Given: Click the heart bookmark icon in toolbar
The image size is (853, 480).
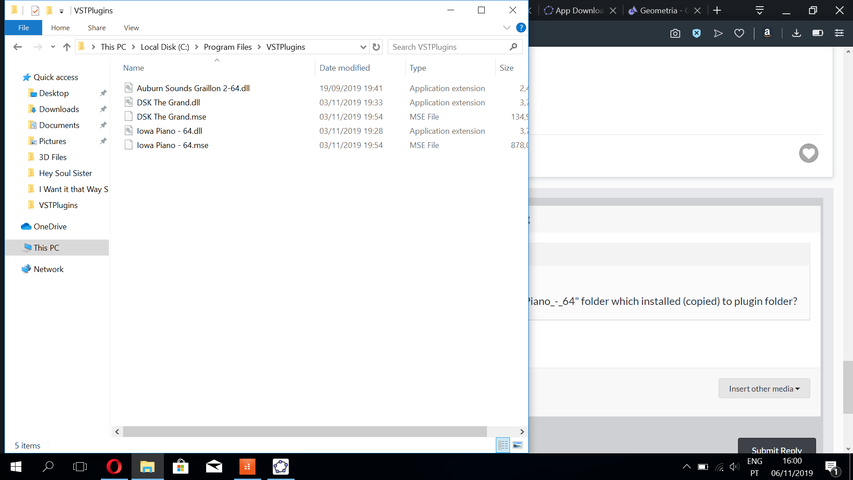Looking at the screenshot, I should (x=739, y=33).
